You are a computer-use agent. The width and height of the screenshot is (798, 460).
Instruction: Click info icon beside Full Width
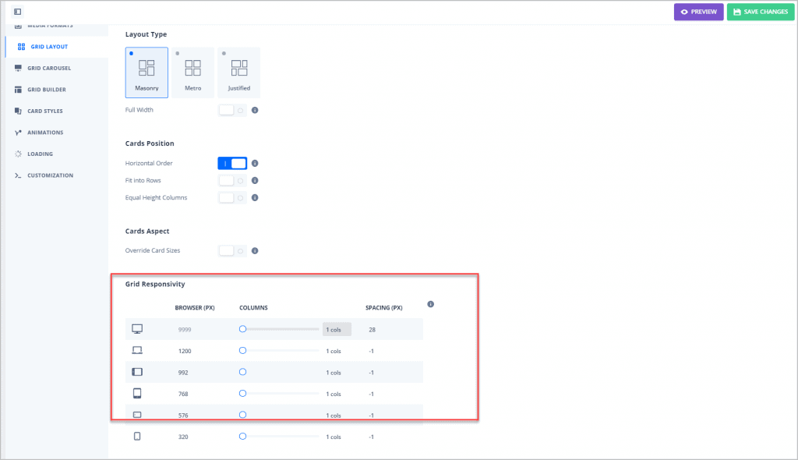click(x=255, y=110)
